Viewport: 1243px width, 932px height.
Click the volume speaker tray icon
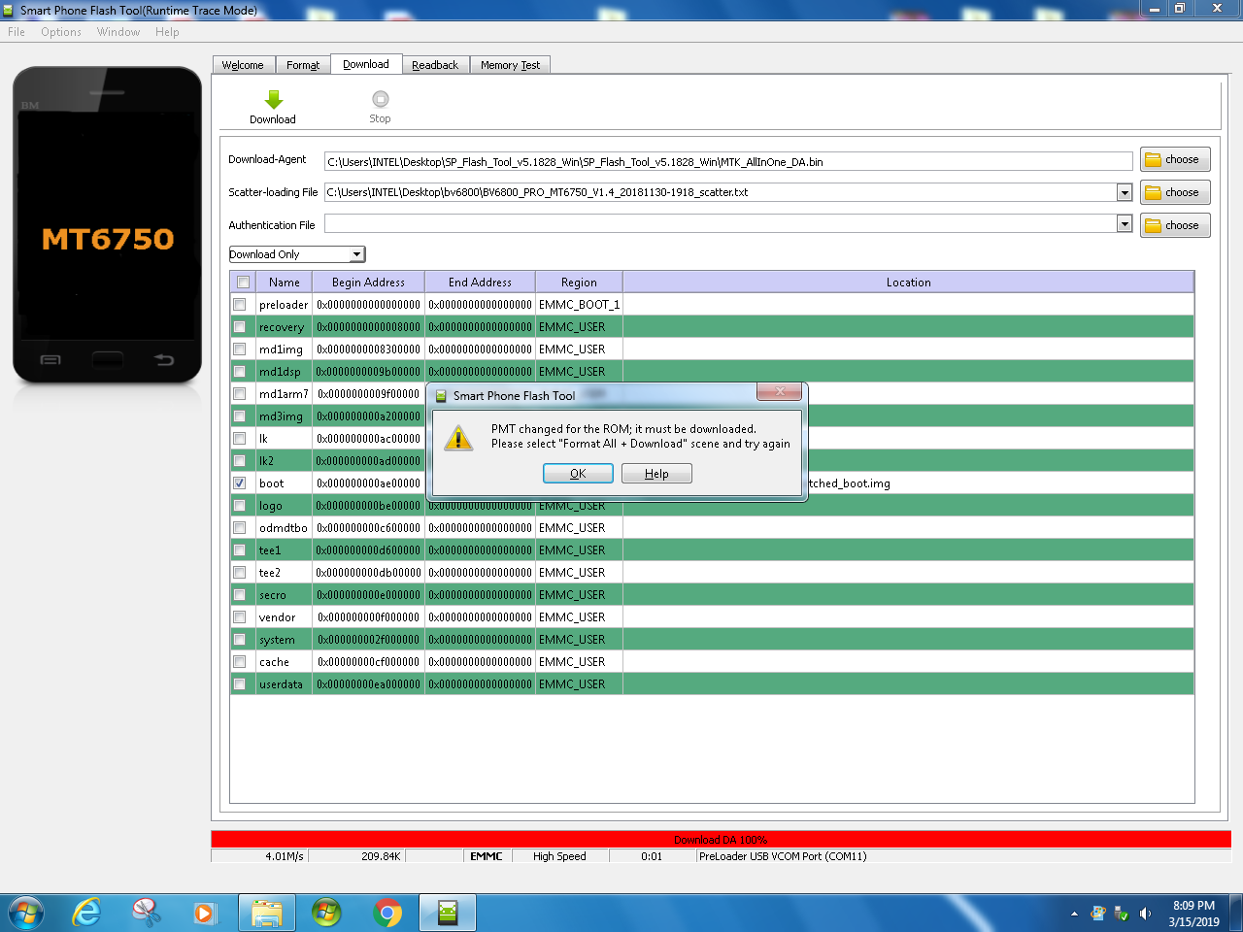point(1145,914)
